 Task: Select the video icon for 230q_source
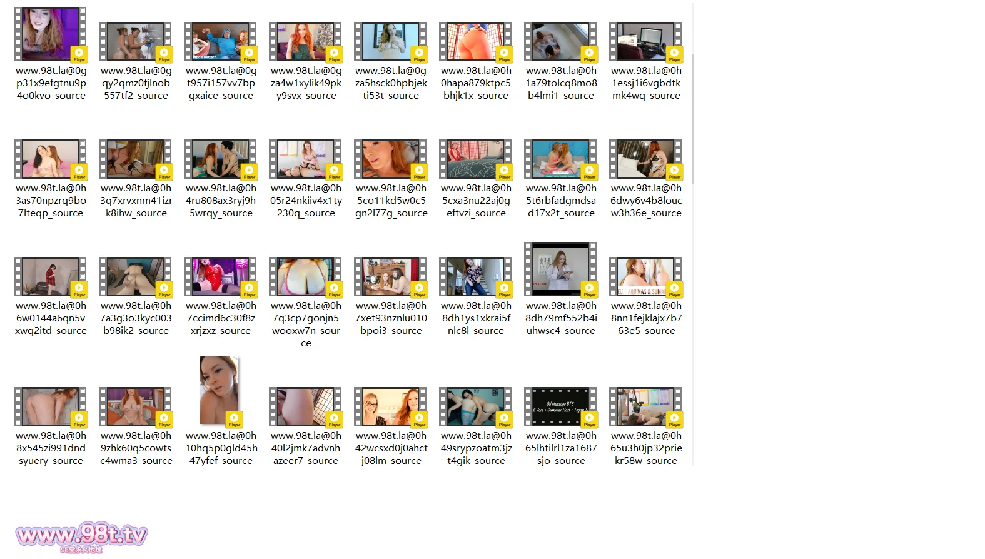point(306,160)
